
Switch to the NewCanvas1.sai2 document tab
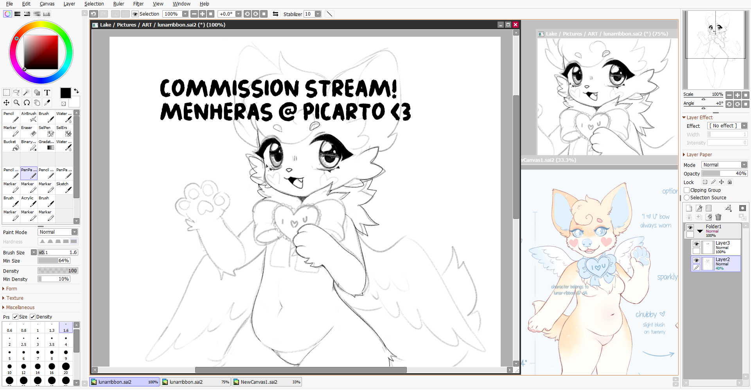[267, 382]
